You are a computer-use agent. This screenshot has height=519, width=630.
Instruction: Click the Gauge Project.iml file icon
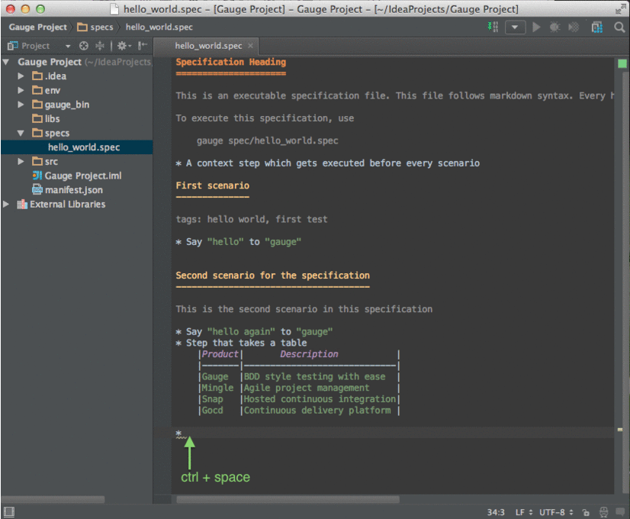coord(37,176)
